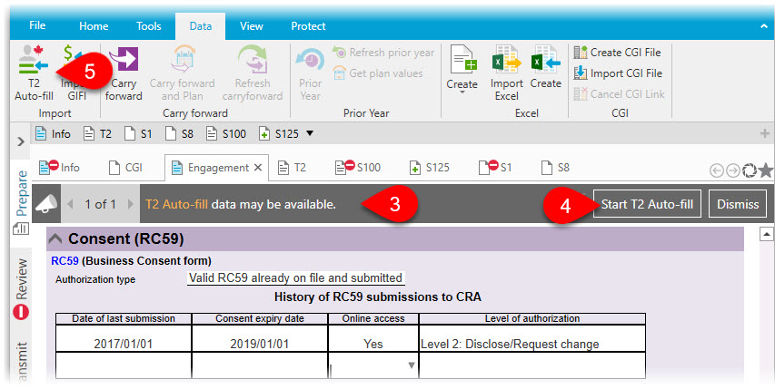
Task: Click Refresh prior year option
Action: point(383,53)
